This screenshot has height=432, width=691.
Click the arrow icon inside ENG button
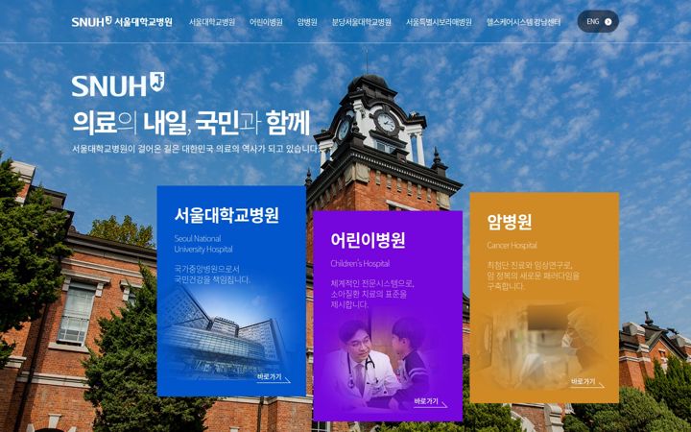[608, 21]
